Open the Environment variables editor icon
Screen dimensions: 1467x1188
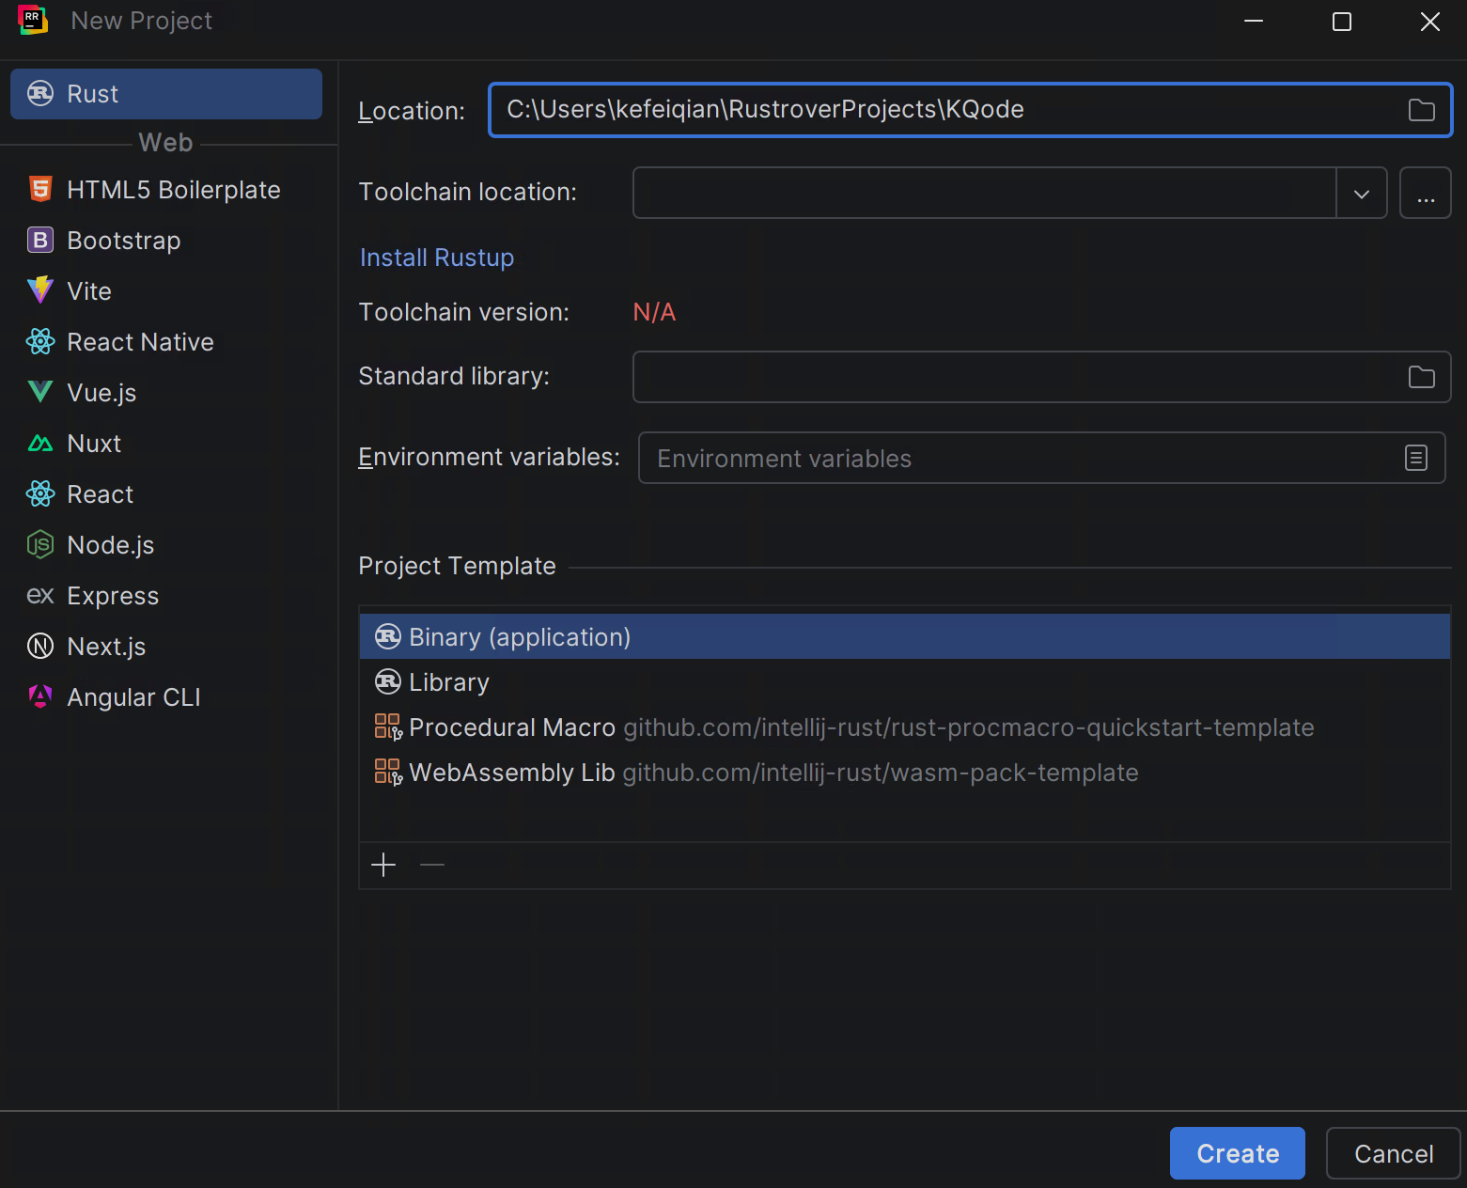pyautogui.click(x=1416, y=458)
